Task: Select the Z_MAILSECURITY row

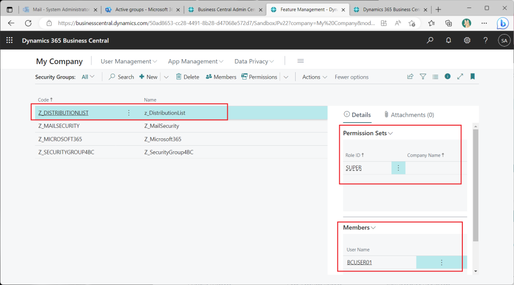Action: click(181, 126)
